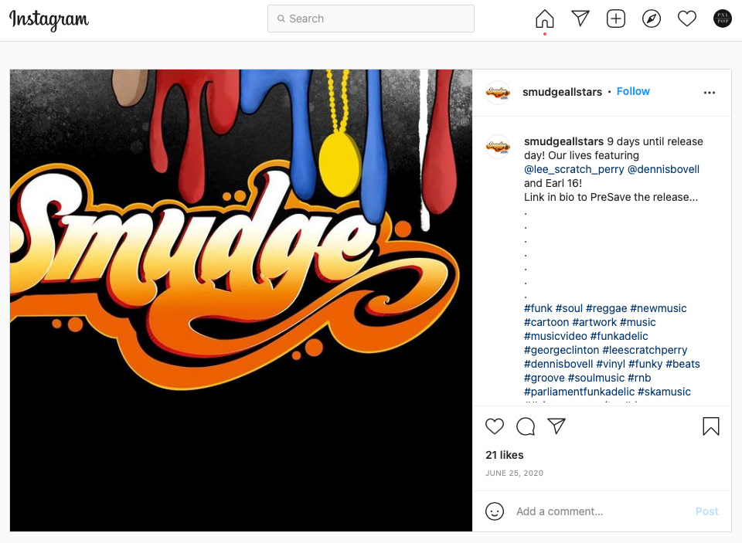Viewport: 742px width, 543px height.
Task: View who liked via 21 likes
Action: 505,455
